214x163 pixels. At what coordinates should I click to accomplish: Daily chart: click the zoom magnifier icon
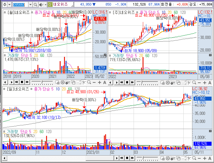[194, 158]
